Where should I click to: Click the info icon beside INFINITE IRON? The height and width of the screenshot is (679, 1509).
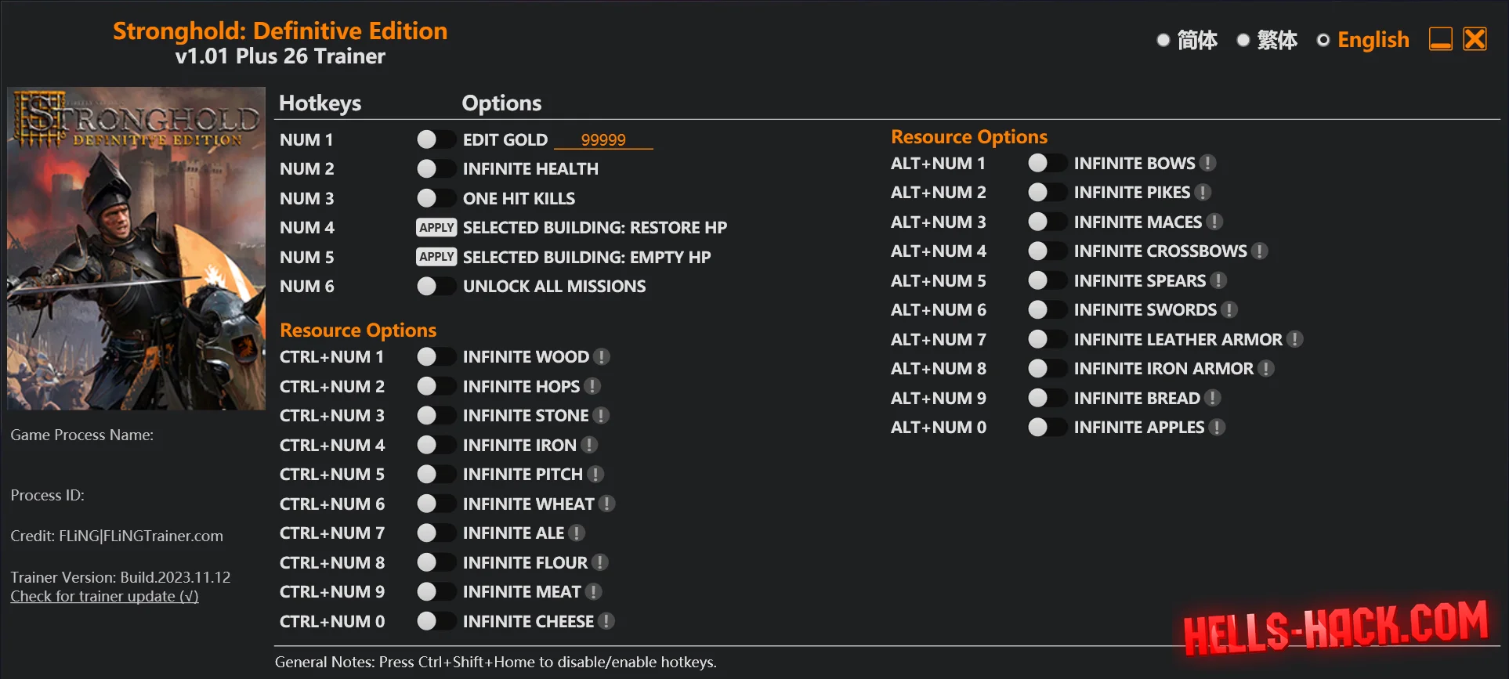tap(589, 445)
